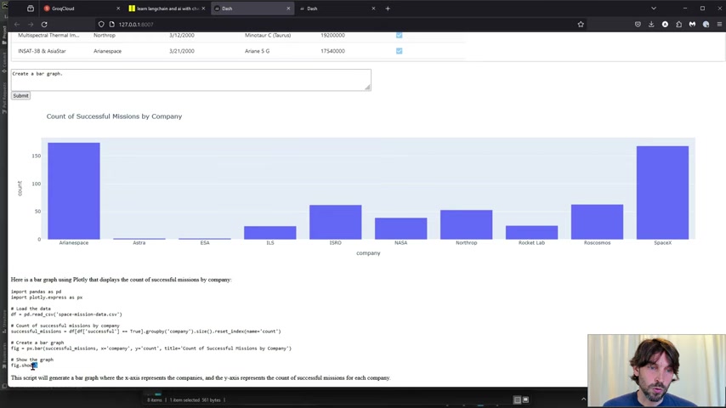
Task: Click the browser forward arrow
Action: tap(31, 25)
